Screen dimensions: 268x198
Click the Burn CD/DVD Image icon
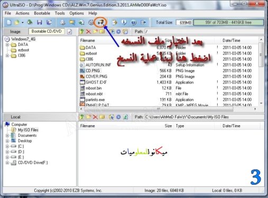(x=101, y=22)
